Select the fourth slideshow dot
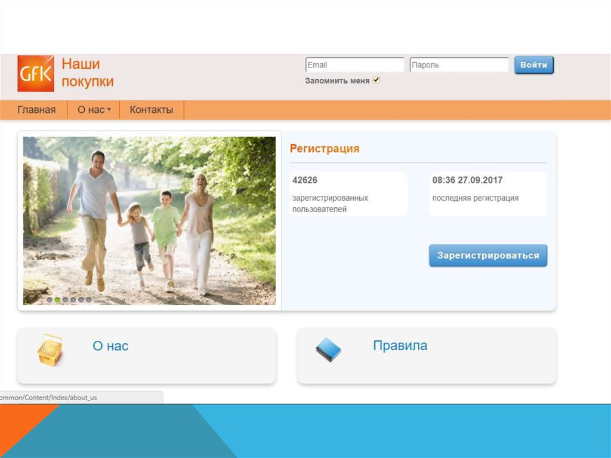This screenshot has width=611, height=458. pyautogui.click(x=73, y=300)
